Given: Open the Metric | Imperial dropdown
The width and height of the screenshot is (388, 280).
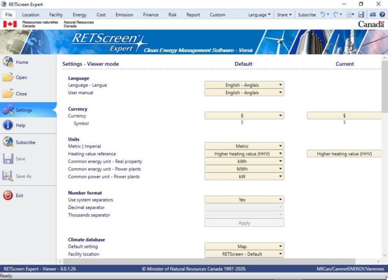Looking at the screenshot, I should pyautogui.click(x=244, y=146).
